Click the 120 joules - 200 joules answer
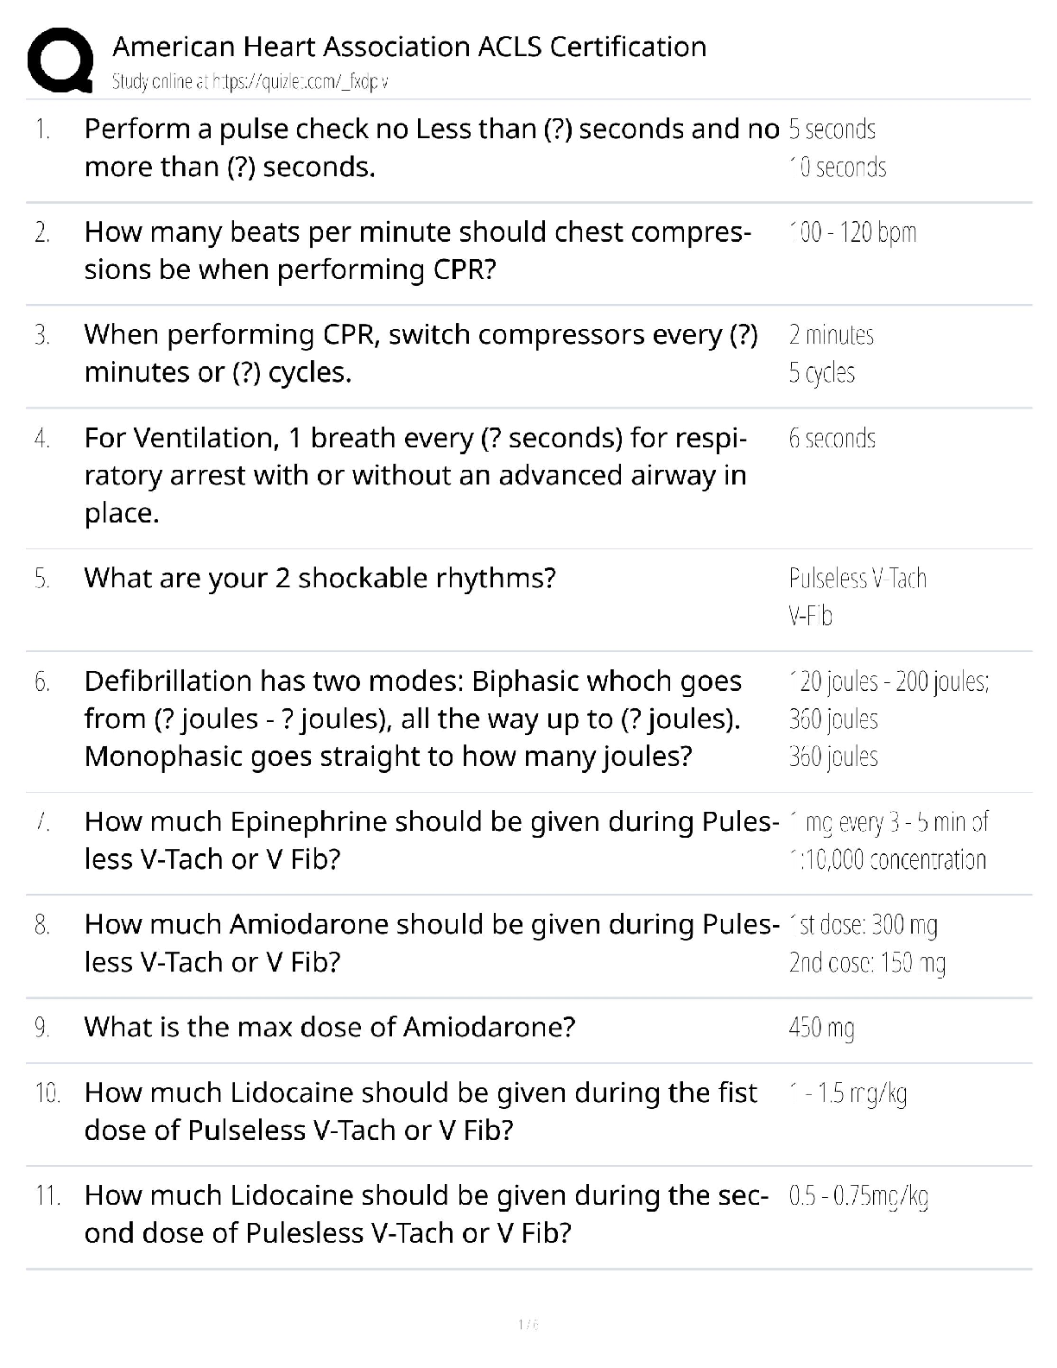 pos(889,681)
